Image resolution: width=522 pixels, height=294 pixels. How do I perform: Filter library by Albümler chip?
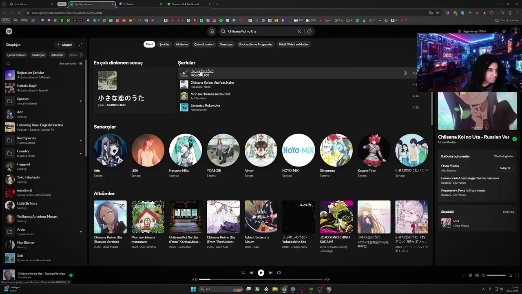[x=57, y=55]
